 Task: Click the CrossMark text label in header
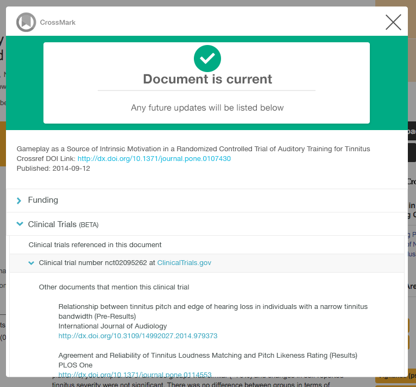(58, 22)
